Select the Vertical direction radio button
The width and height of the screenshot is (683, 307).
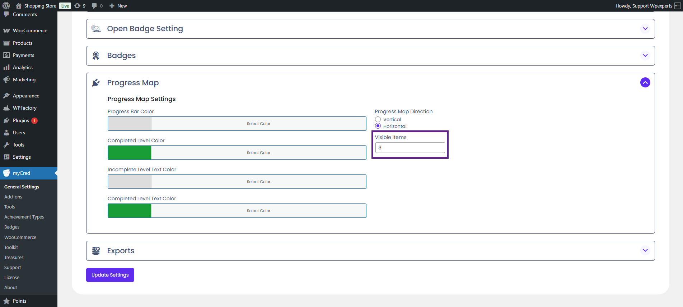tap(378, 119)
